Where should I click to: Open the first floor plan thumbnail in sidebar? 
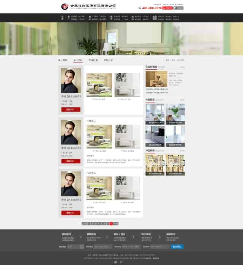point(155,164)
